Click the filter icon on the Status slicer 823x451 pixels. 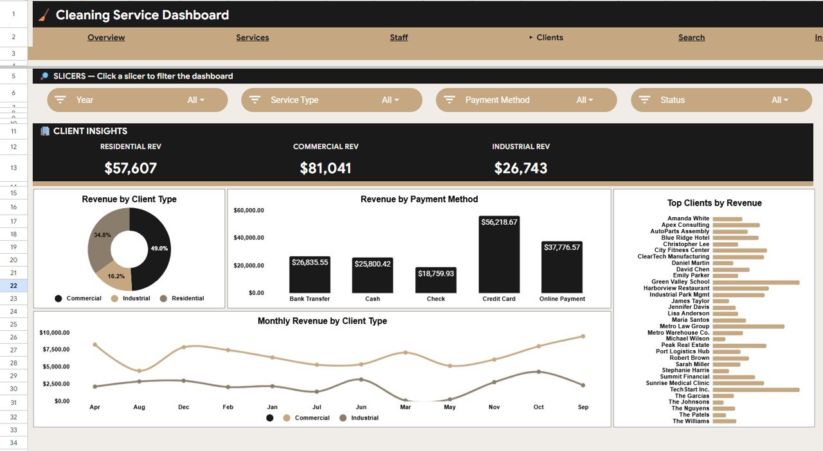pyautogui.click(x=644, y=100)
